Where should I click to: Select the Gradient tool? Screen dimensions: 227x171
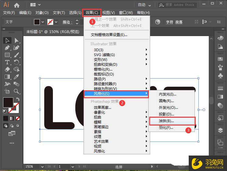(x=7, y=77)
